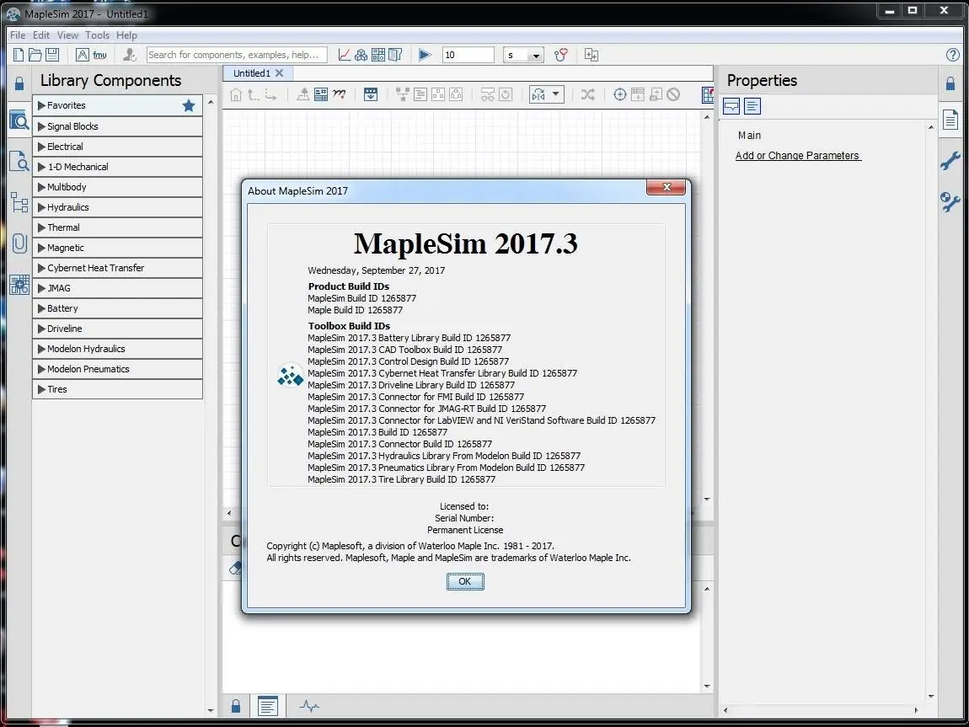Expand the Battery palette

tap(117, 308)
